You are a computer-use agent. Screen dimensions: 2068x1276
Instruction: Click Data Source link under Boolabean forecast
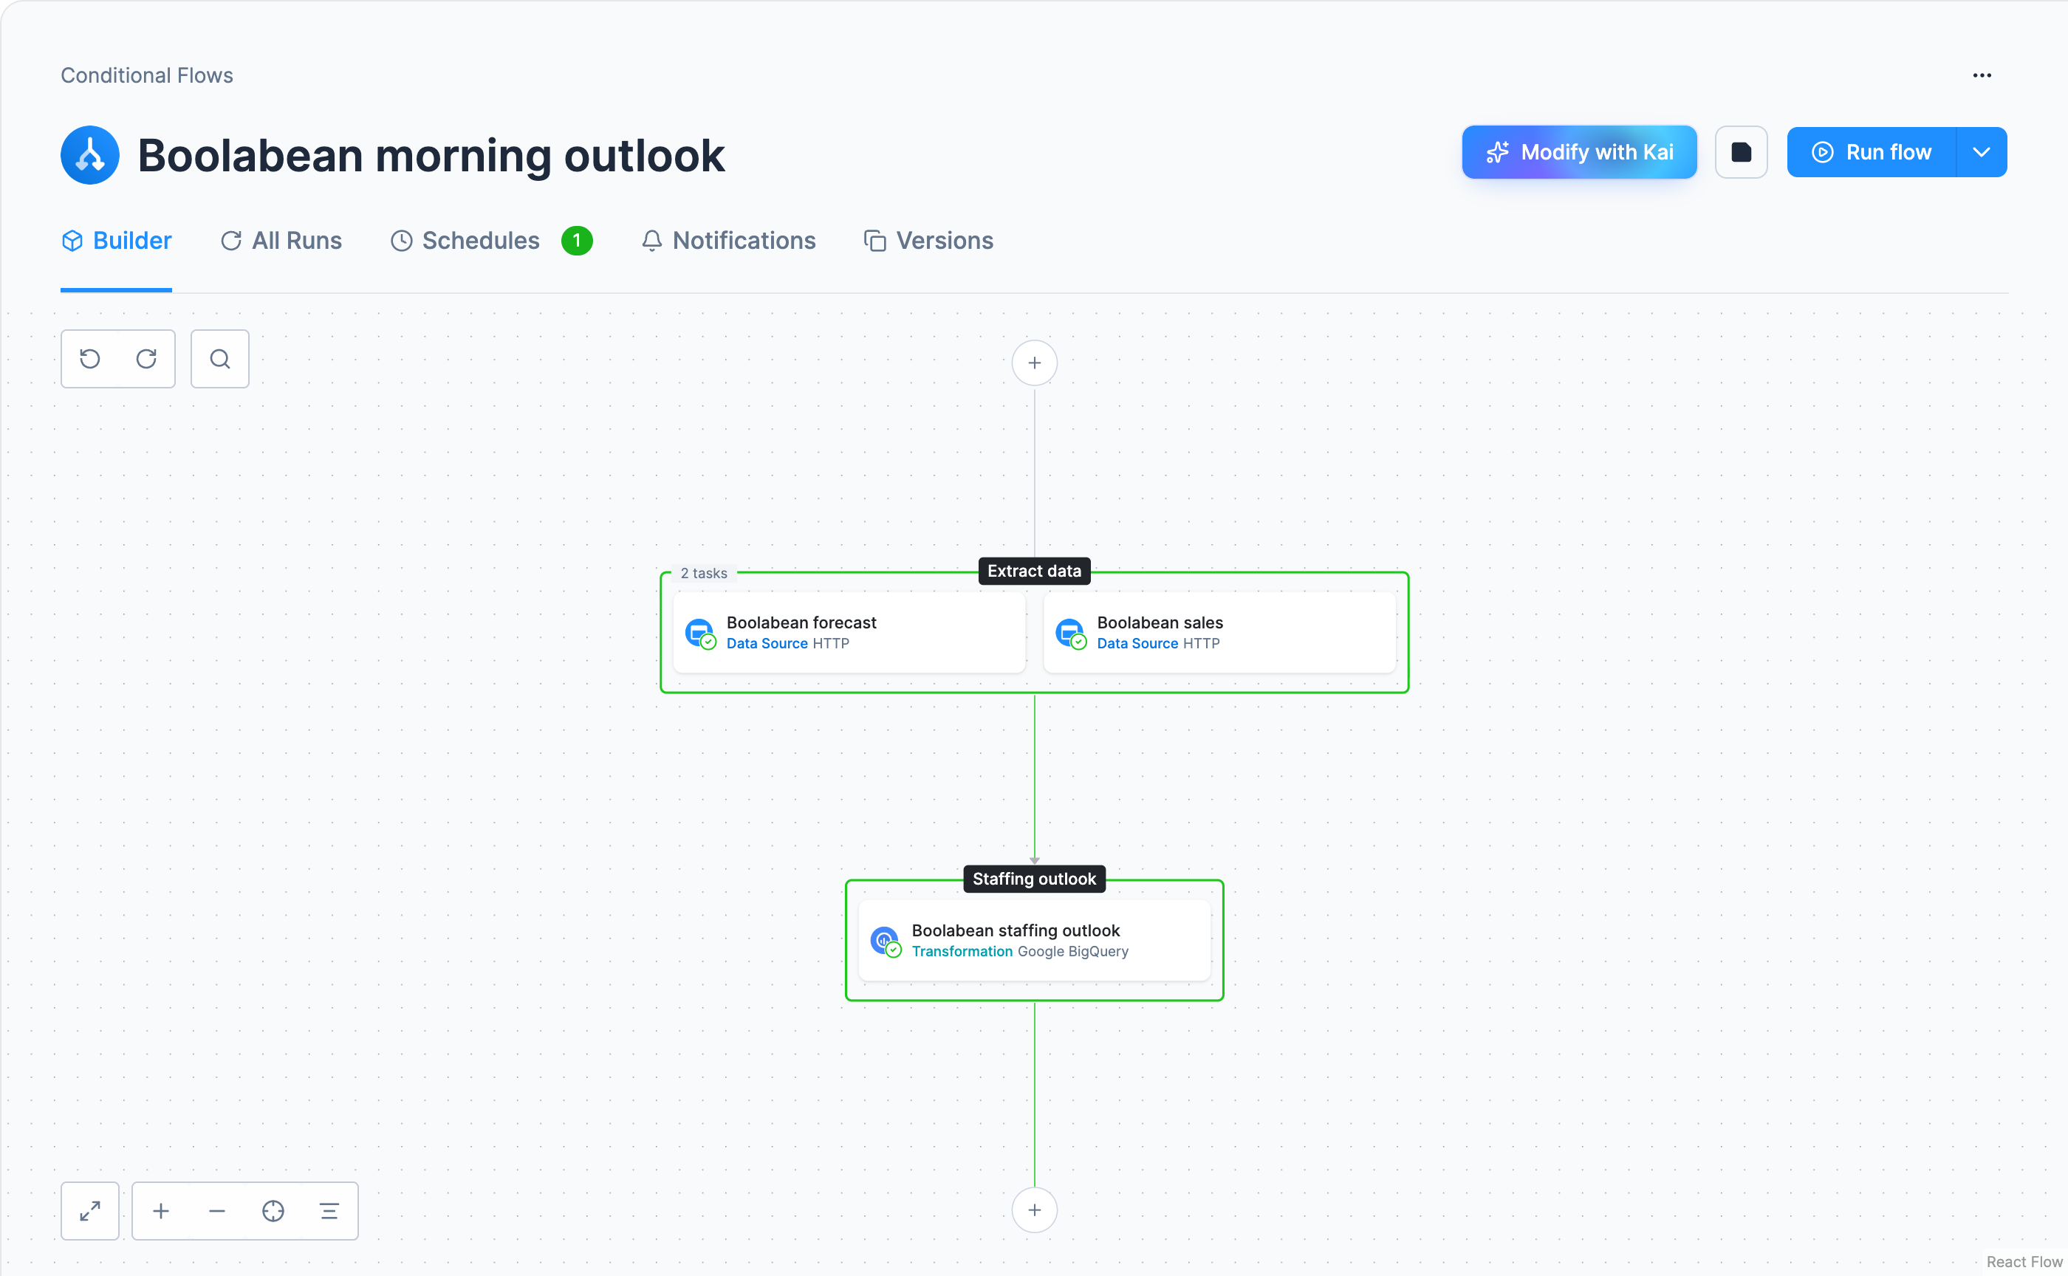(x=767, y=643)
